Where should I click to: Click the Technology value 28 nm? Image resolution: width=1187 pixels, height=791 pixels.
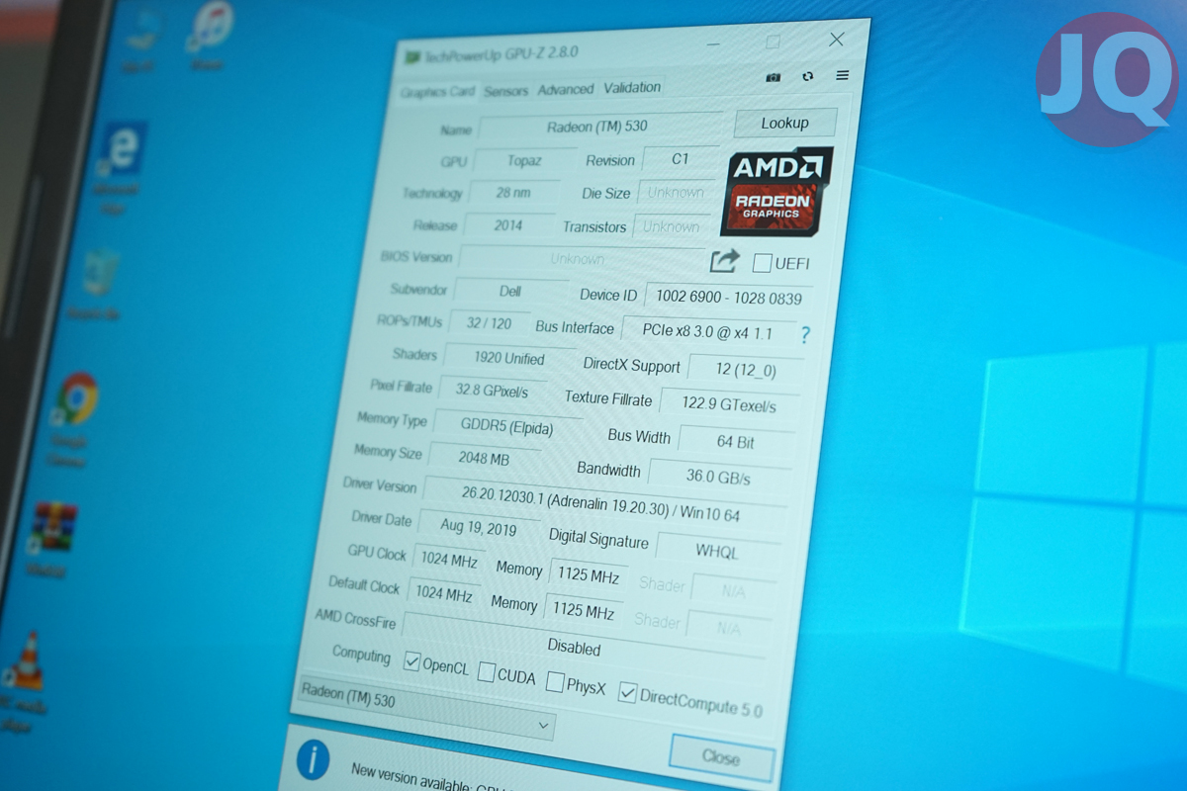click(x=513, y=192)
